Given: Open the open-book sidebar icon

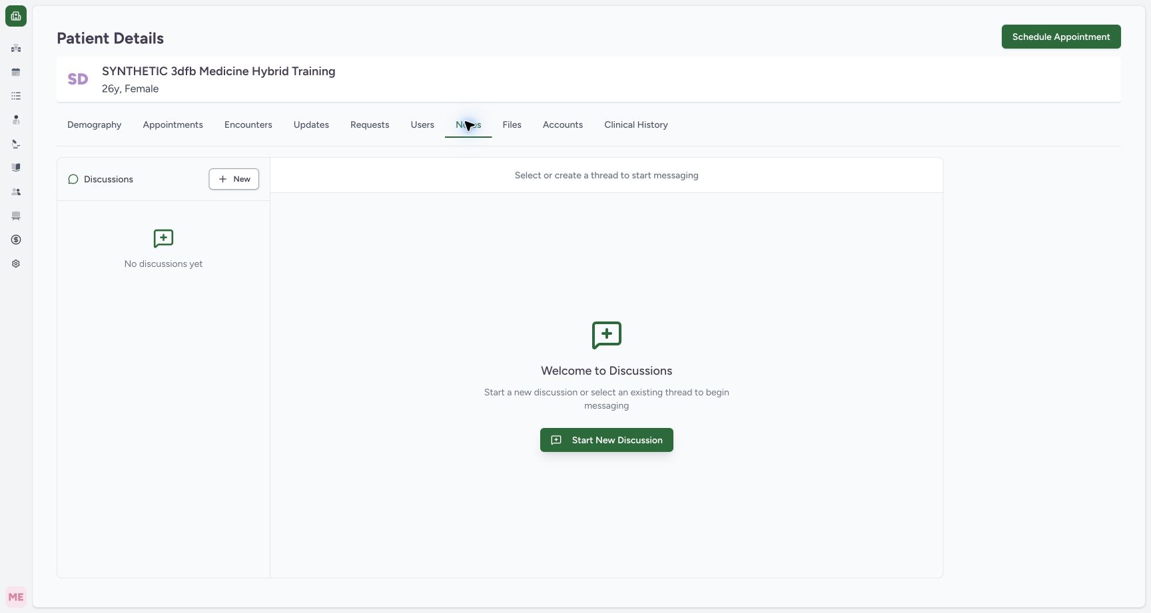Looking at the screenshot, I should [x=16, y=168].
